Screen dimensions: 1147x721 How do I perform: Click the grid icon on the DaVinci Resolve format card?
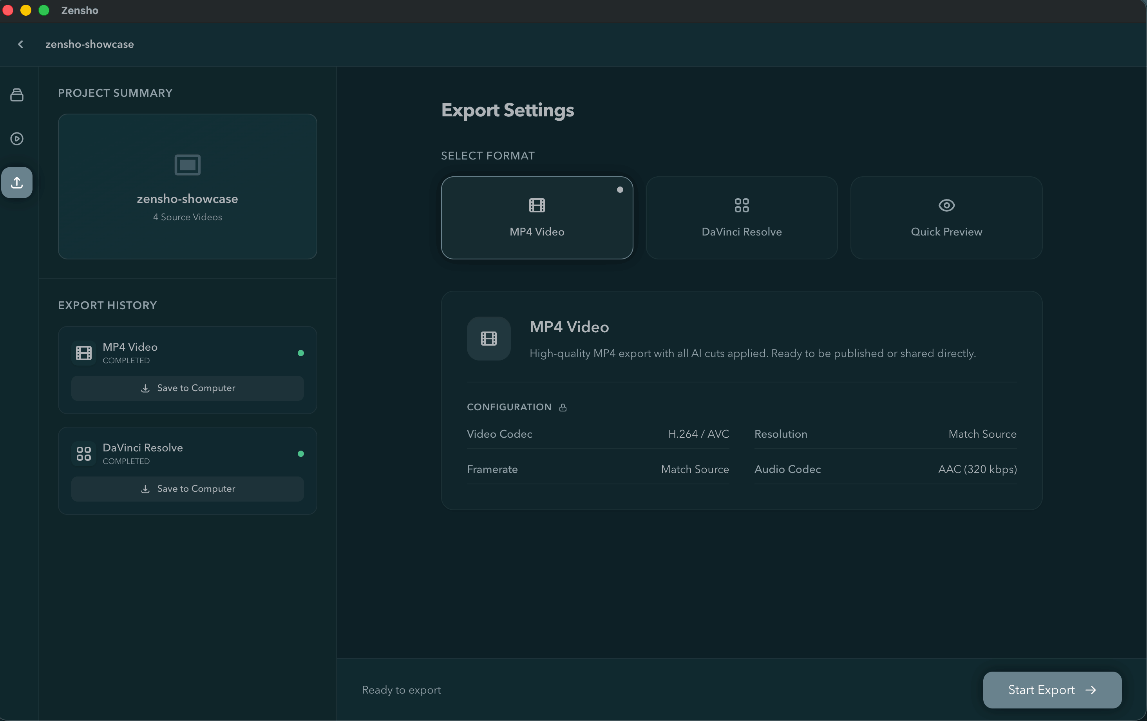[742, 205]
